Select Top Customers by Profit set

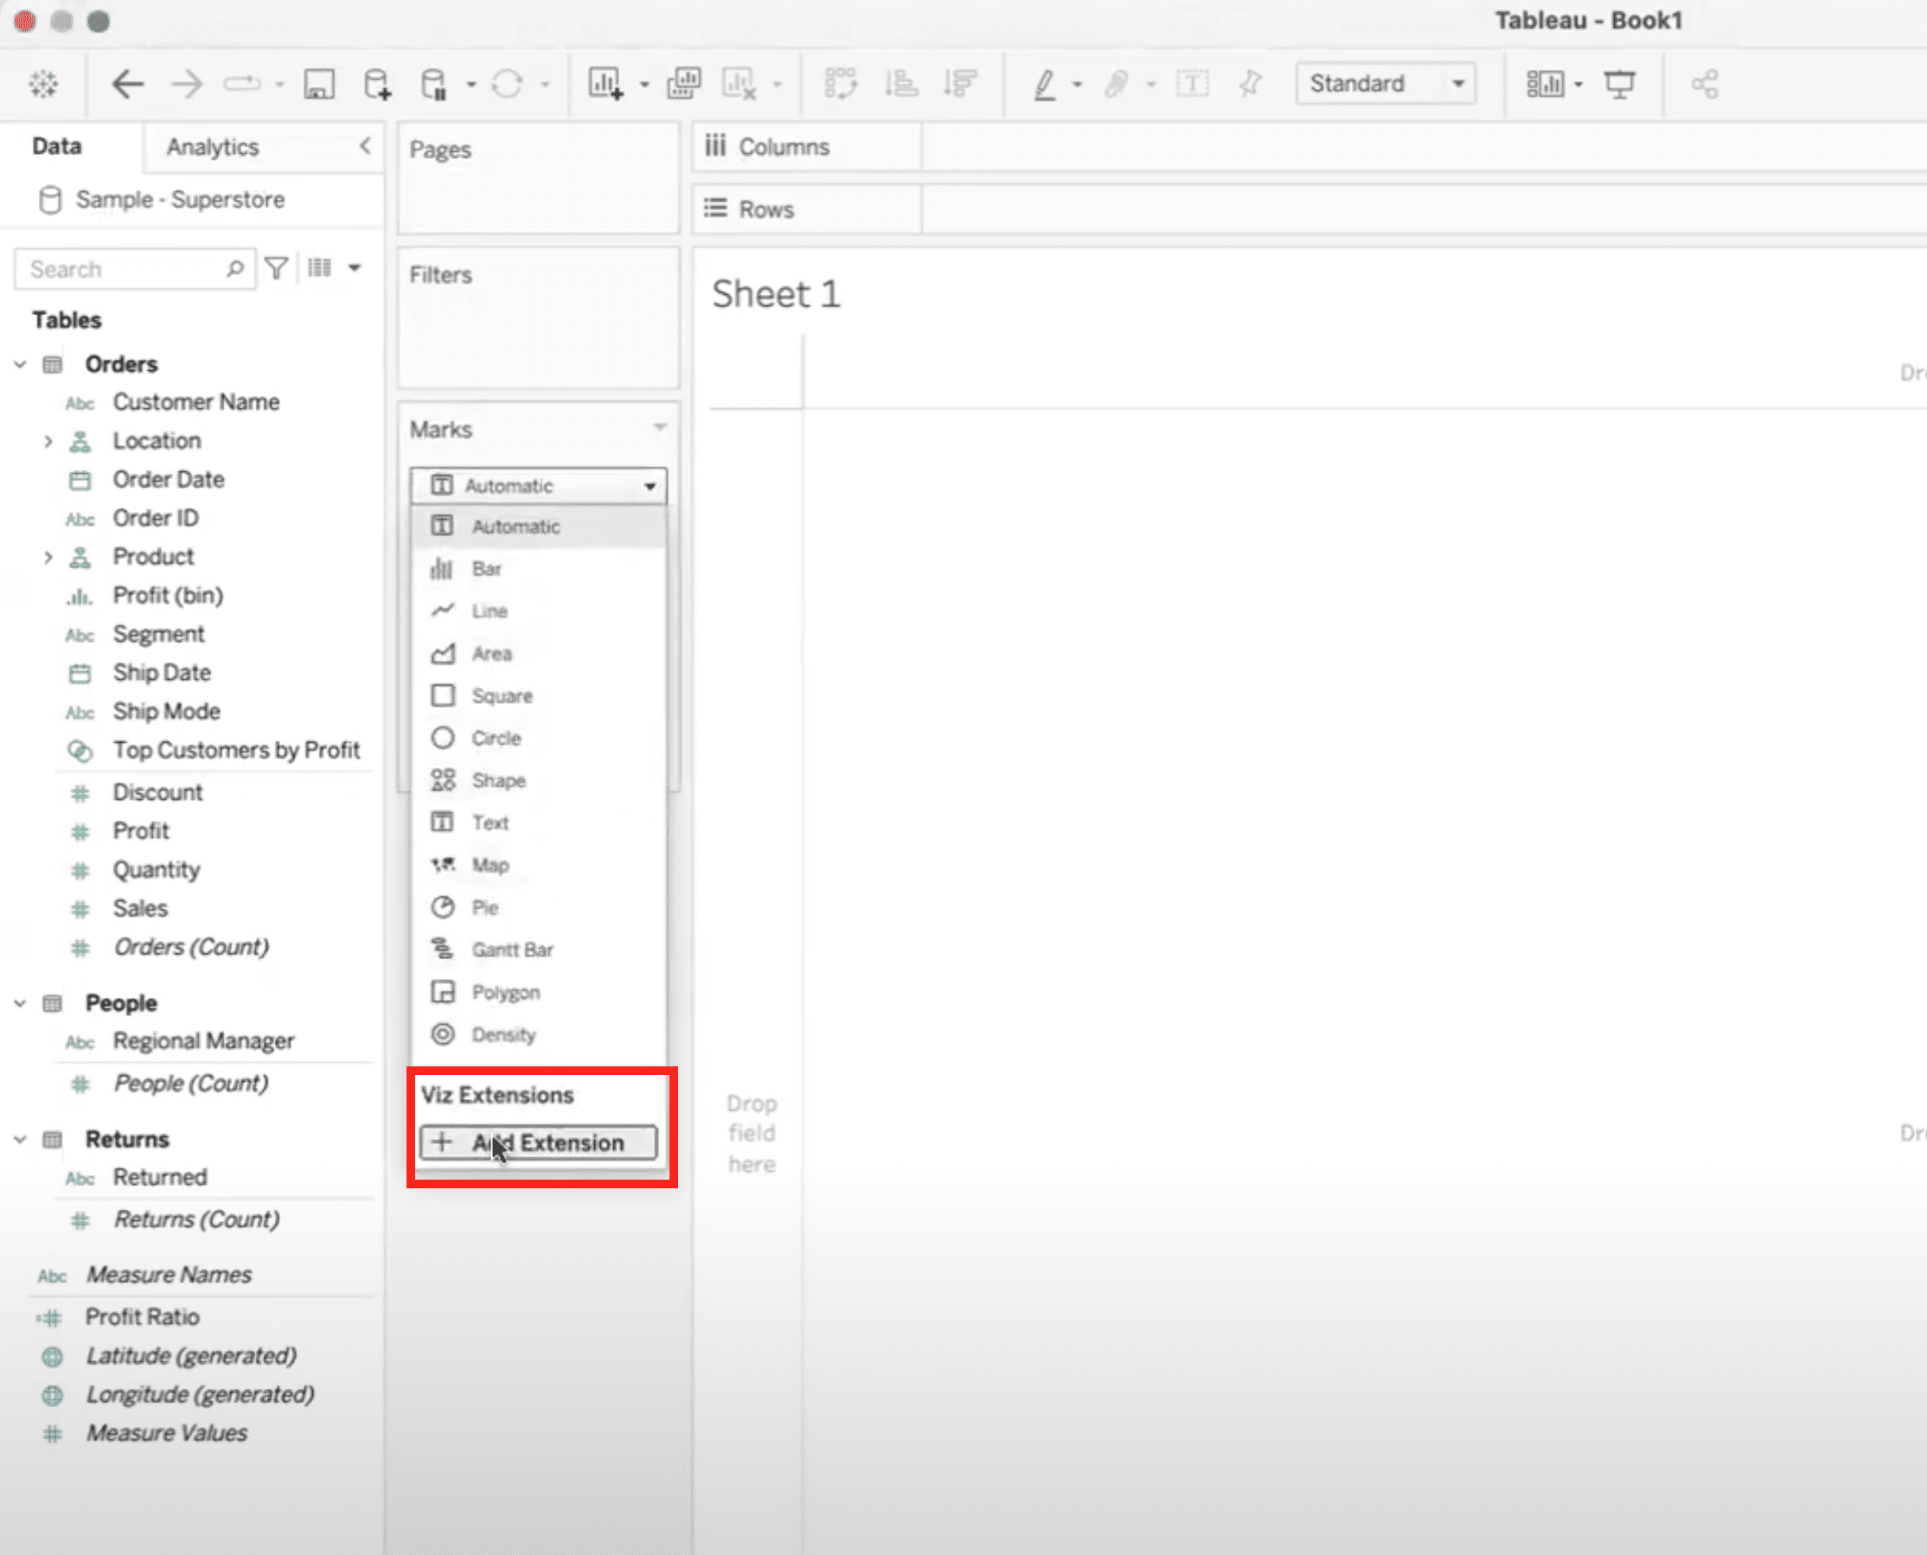[x=236, y=750]
